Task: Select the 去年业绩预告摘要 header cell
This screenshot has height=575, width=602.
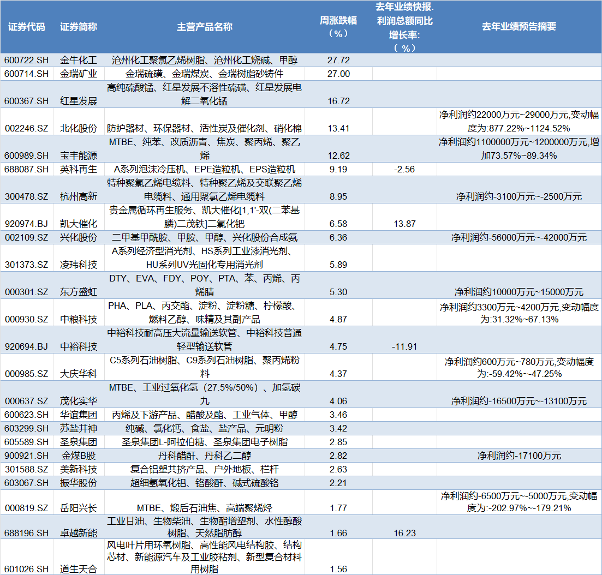Action: point(518,27)
